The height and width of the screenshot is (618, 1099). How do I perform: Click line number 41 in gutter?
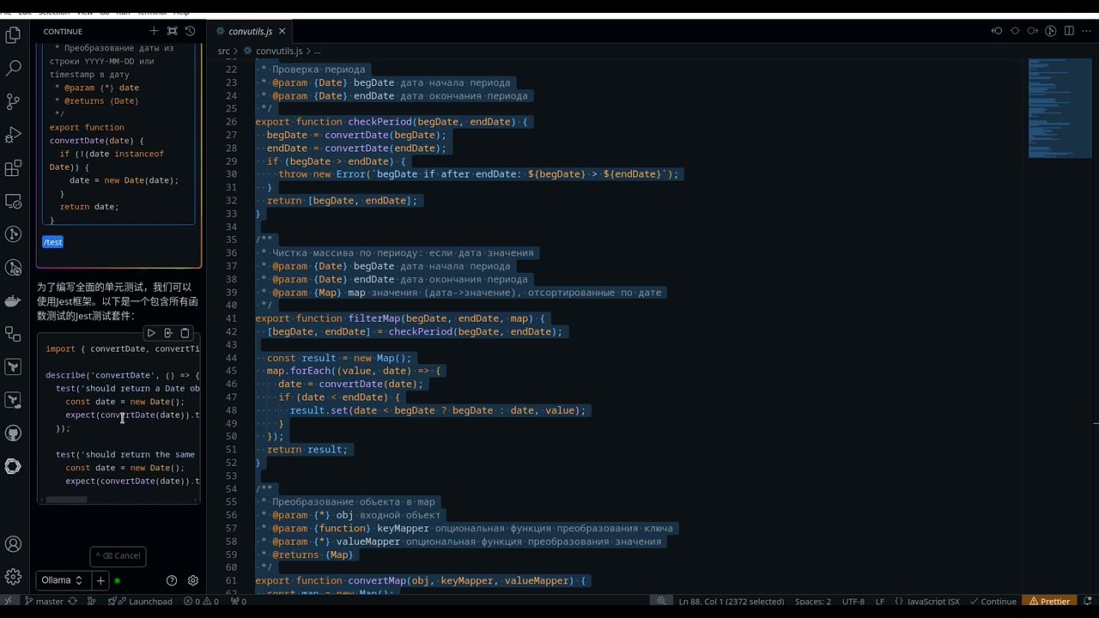click(230, 318)
